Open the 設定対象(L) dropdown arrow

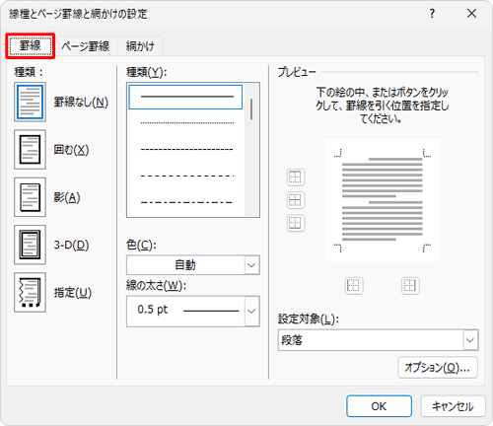[x=470, y=340]
